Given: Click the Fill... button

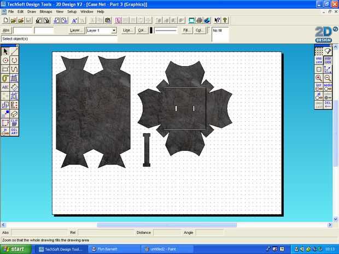Looking at the screenshot, I should click(186, 31).
